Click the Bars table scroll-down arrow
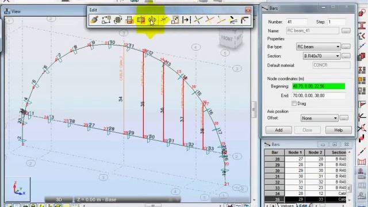The image size is (368, 207). (350, 200)
